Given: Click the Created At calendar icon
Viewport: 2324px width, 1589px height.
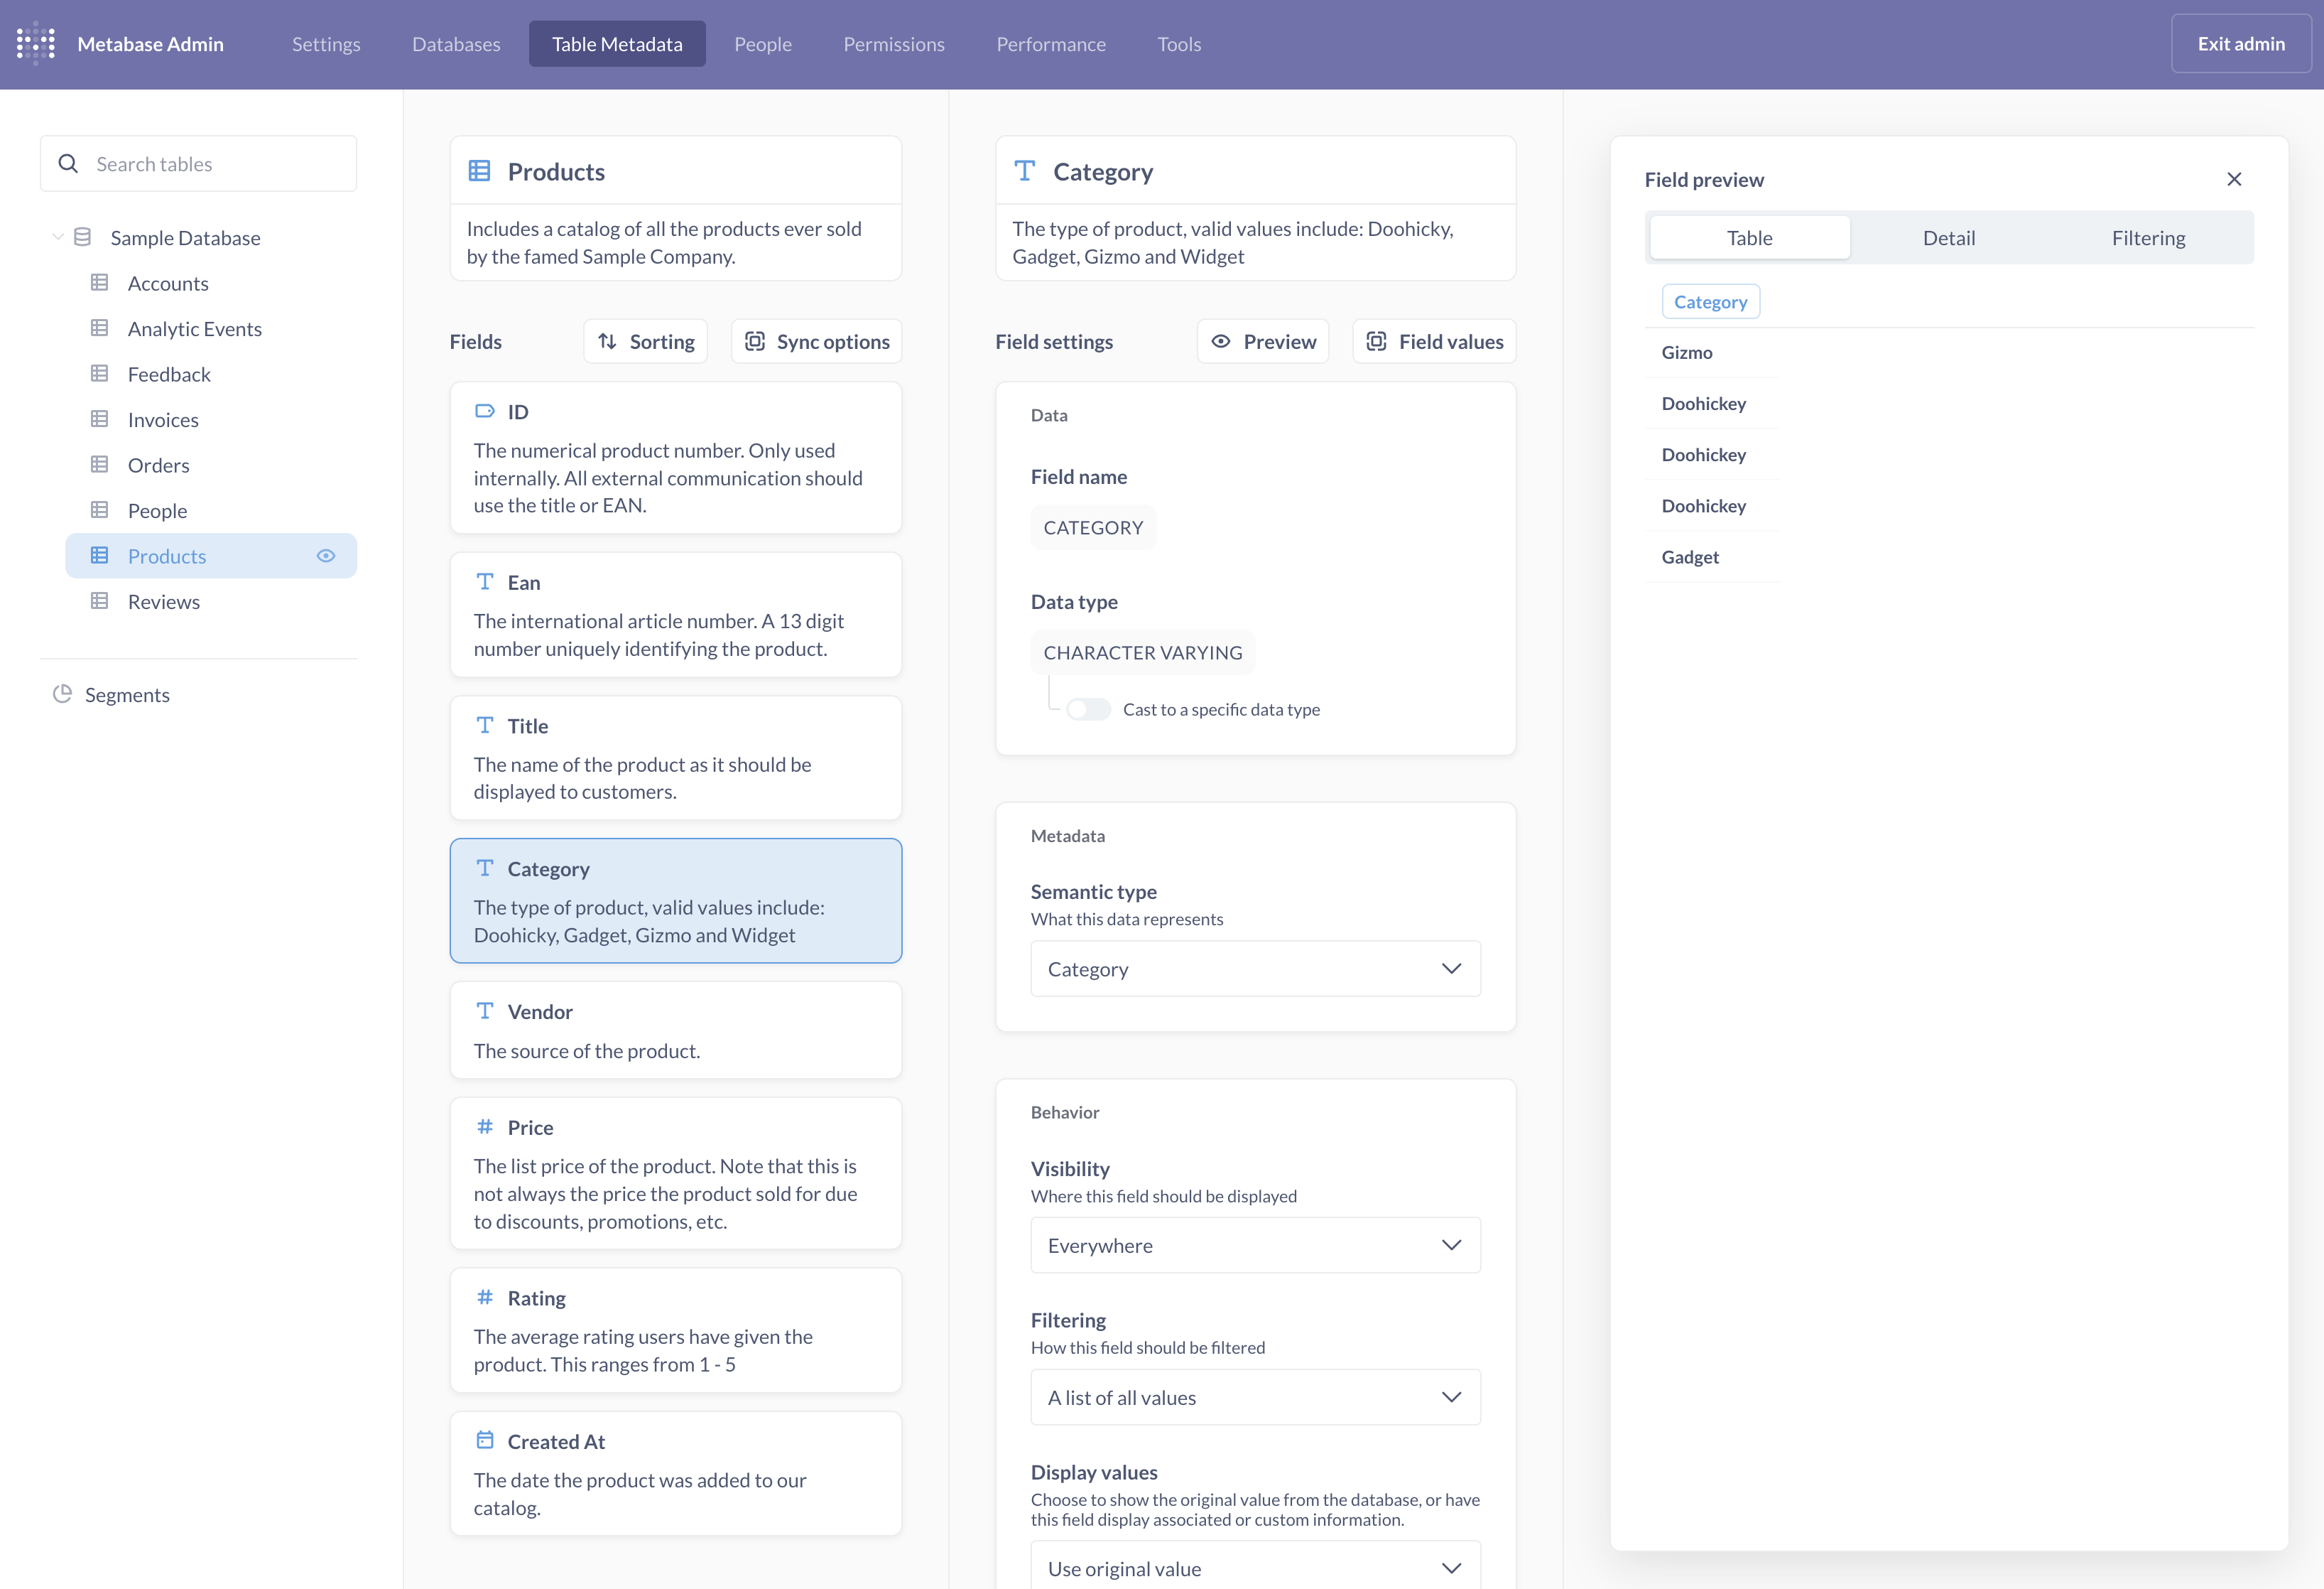Looking at the screenshot, I should pyautogui.click(x=485, y=1440).
